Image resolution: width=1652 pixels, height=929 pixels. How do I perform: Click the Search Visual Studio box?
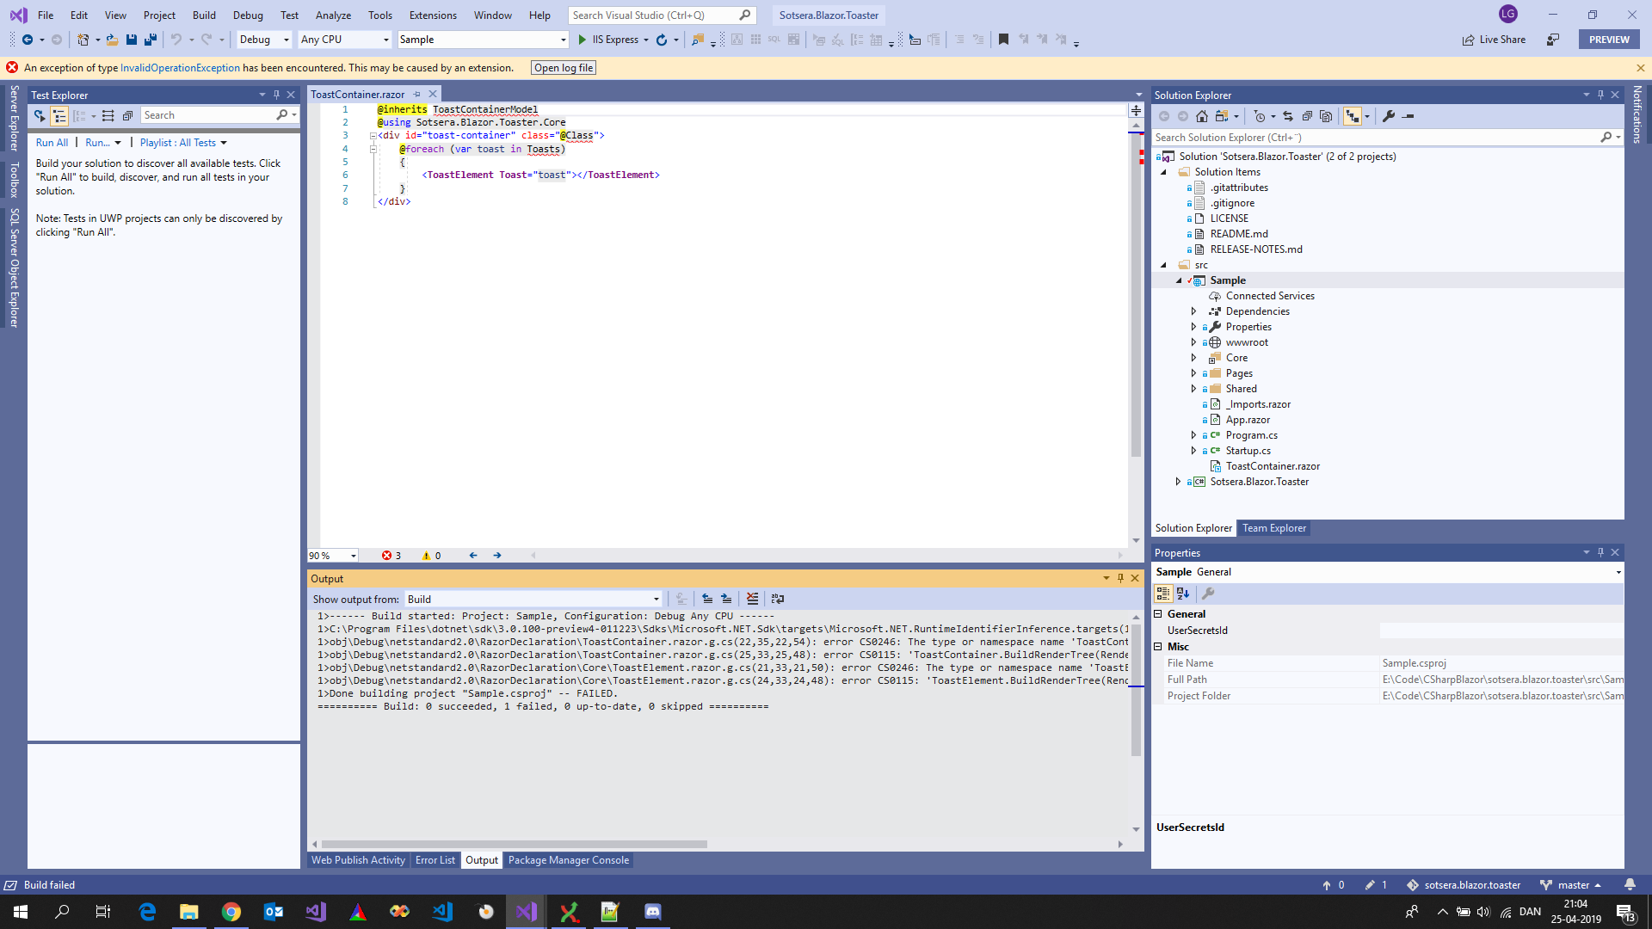(x=663, y=15)
